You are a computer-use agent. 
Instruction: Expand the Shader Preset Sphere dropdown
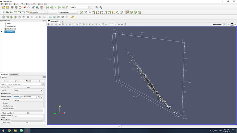click(29, 100)
